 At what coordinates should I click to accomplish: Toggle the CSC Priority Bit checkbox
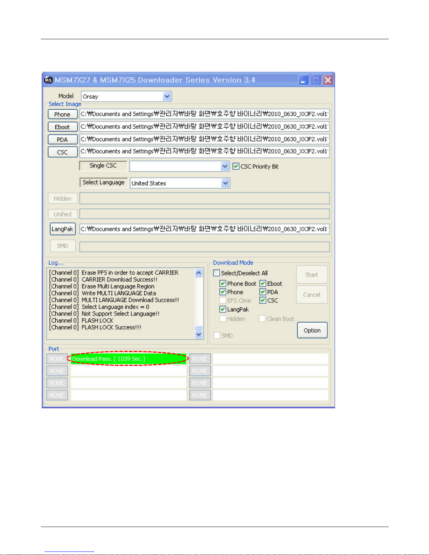[x=236, y=166]
